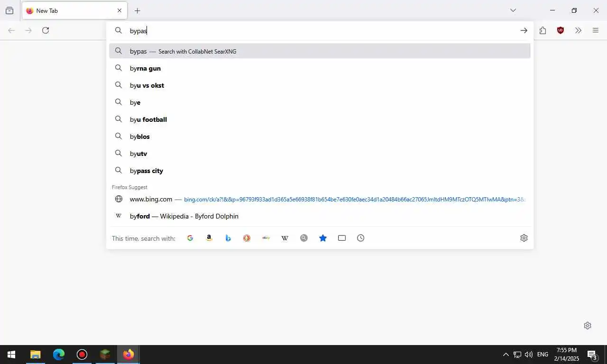The image size is (607, 364).
Task: Open the red record app on the taskbar
Action: click(x=82, y=355)
